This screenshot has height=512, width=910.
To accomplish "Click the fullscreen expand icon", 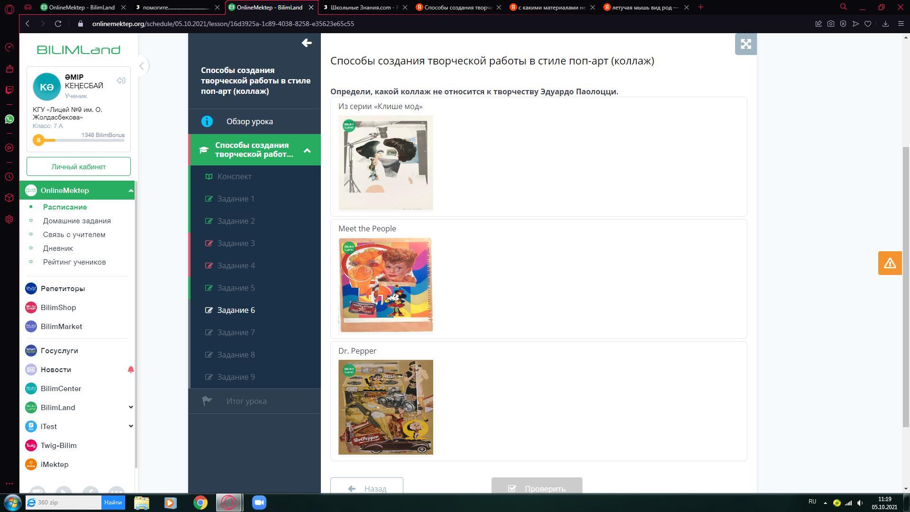I will [x=746, y=44].
